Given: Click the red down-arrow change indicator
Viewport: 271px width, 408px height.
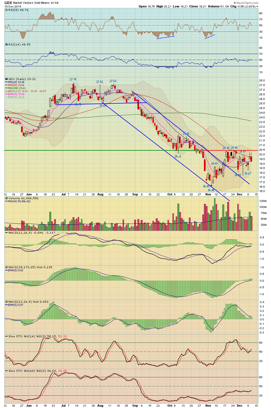Looking at the screenshot, I should pos(257,7).
